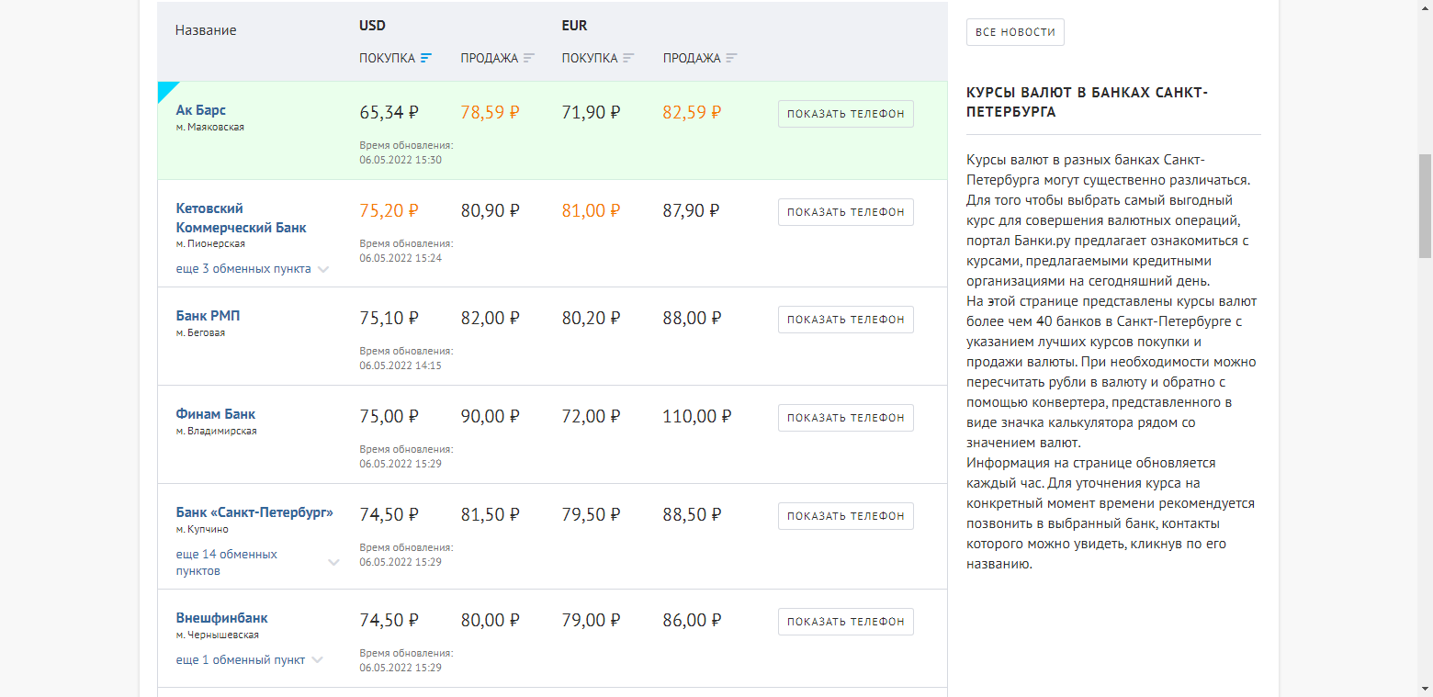Click the Все новости button
Screen dimensions: 1433x697
tap(1015, 32)
